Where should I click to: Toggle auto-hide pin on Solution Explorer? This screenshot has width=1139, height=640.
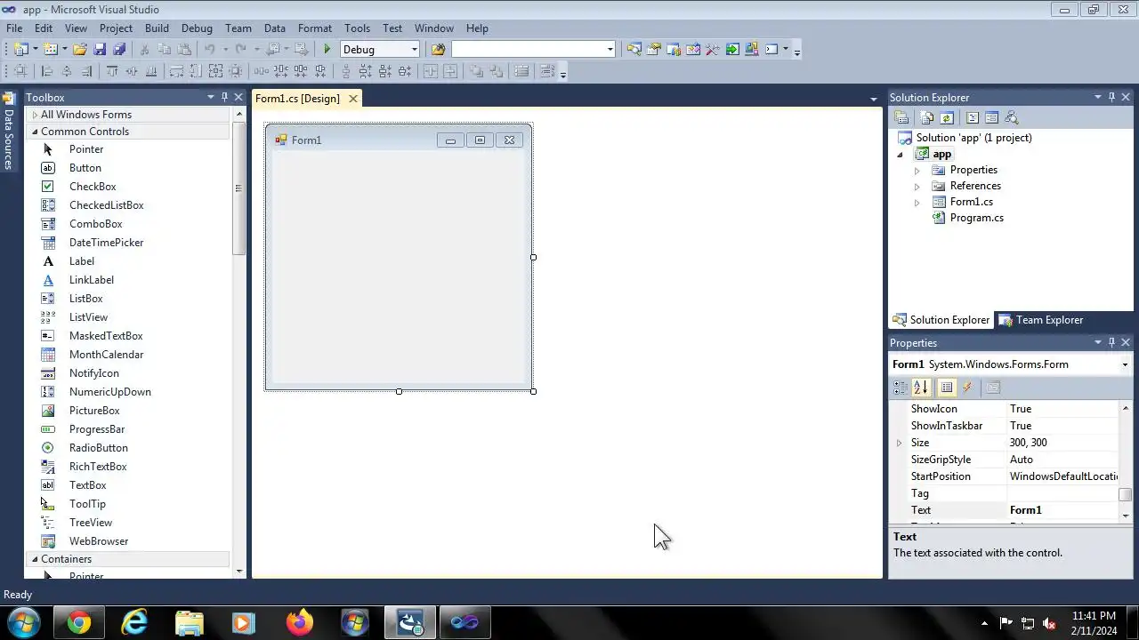tap(1111, 97)
